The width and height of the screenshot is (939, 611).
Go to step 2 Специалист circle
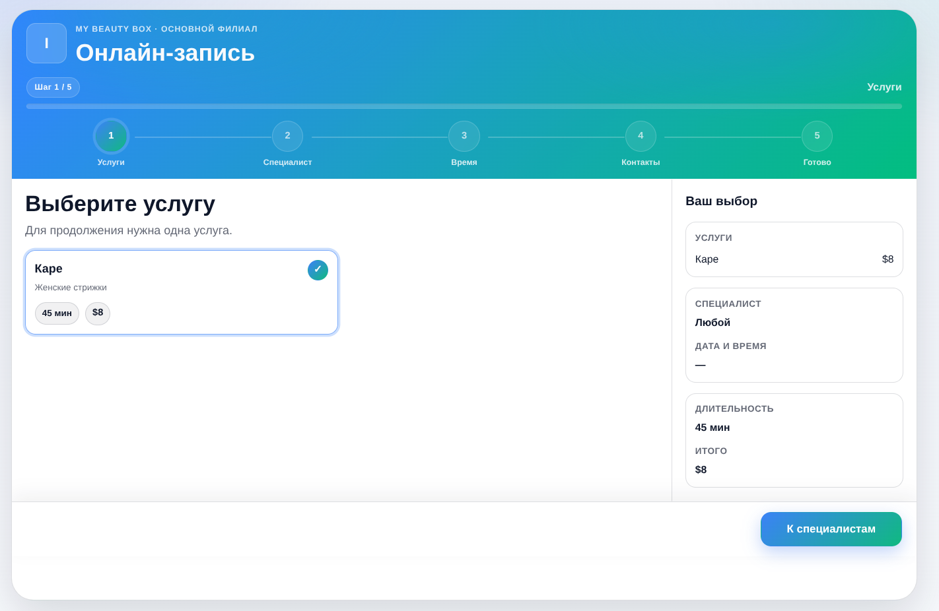pyautogui.click(x=287, y=136)
